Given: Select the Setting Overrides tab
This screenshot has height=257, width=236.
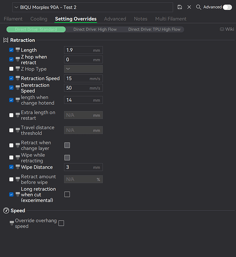Looking at the screenshot, I should (x=76, y=19).
